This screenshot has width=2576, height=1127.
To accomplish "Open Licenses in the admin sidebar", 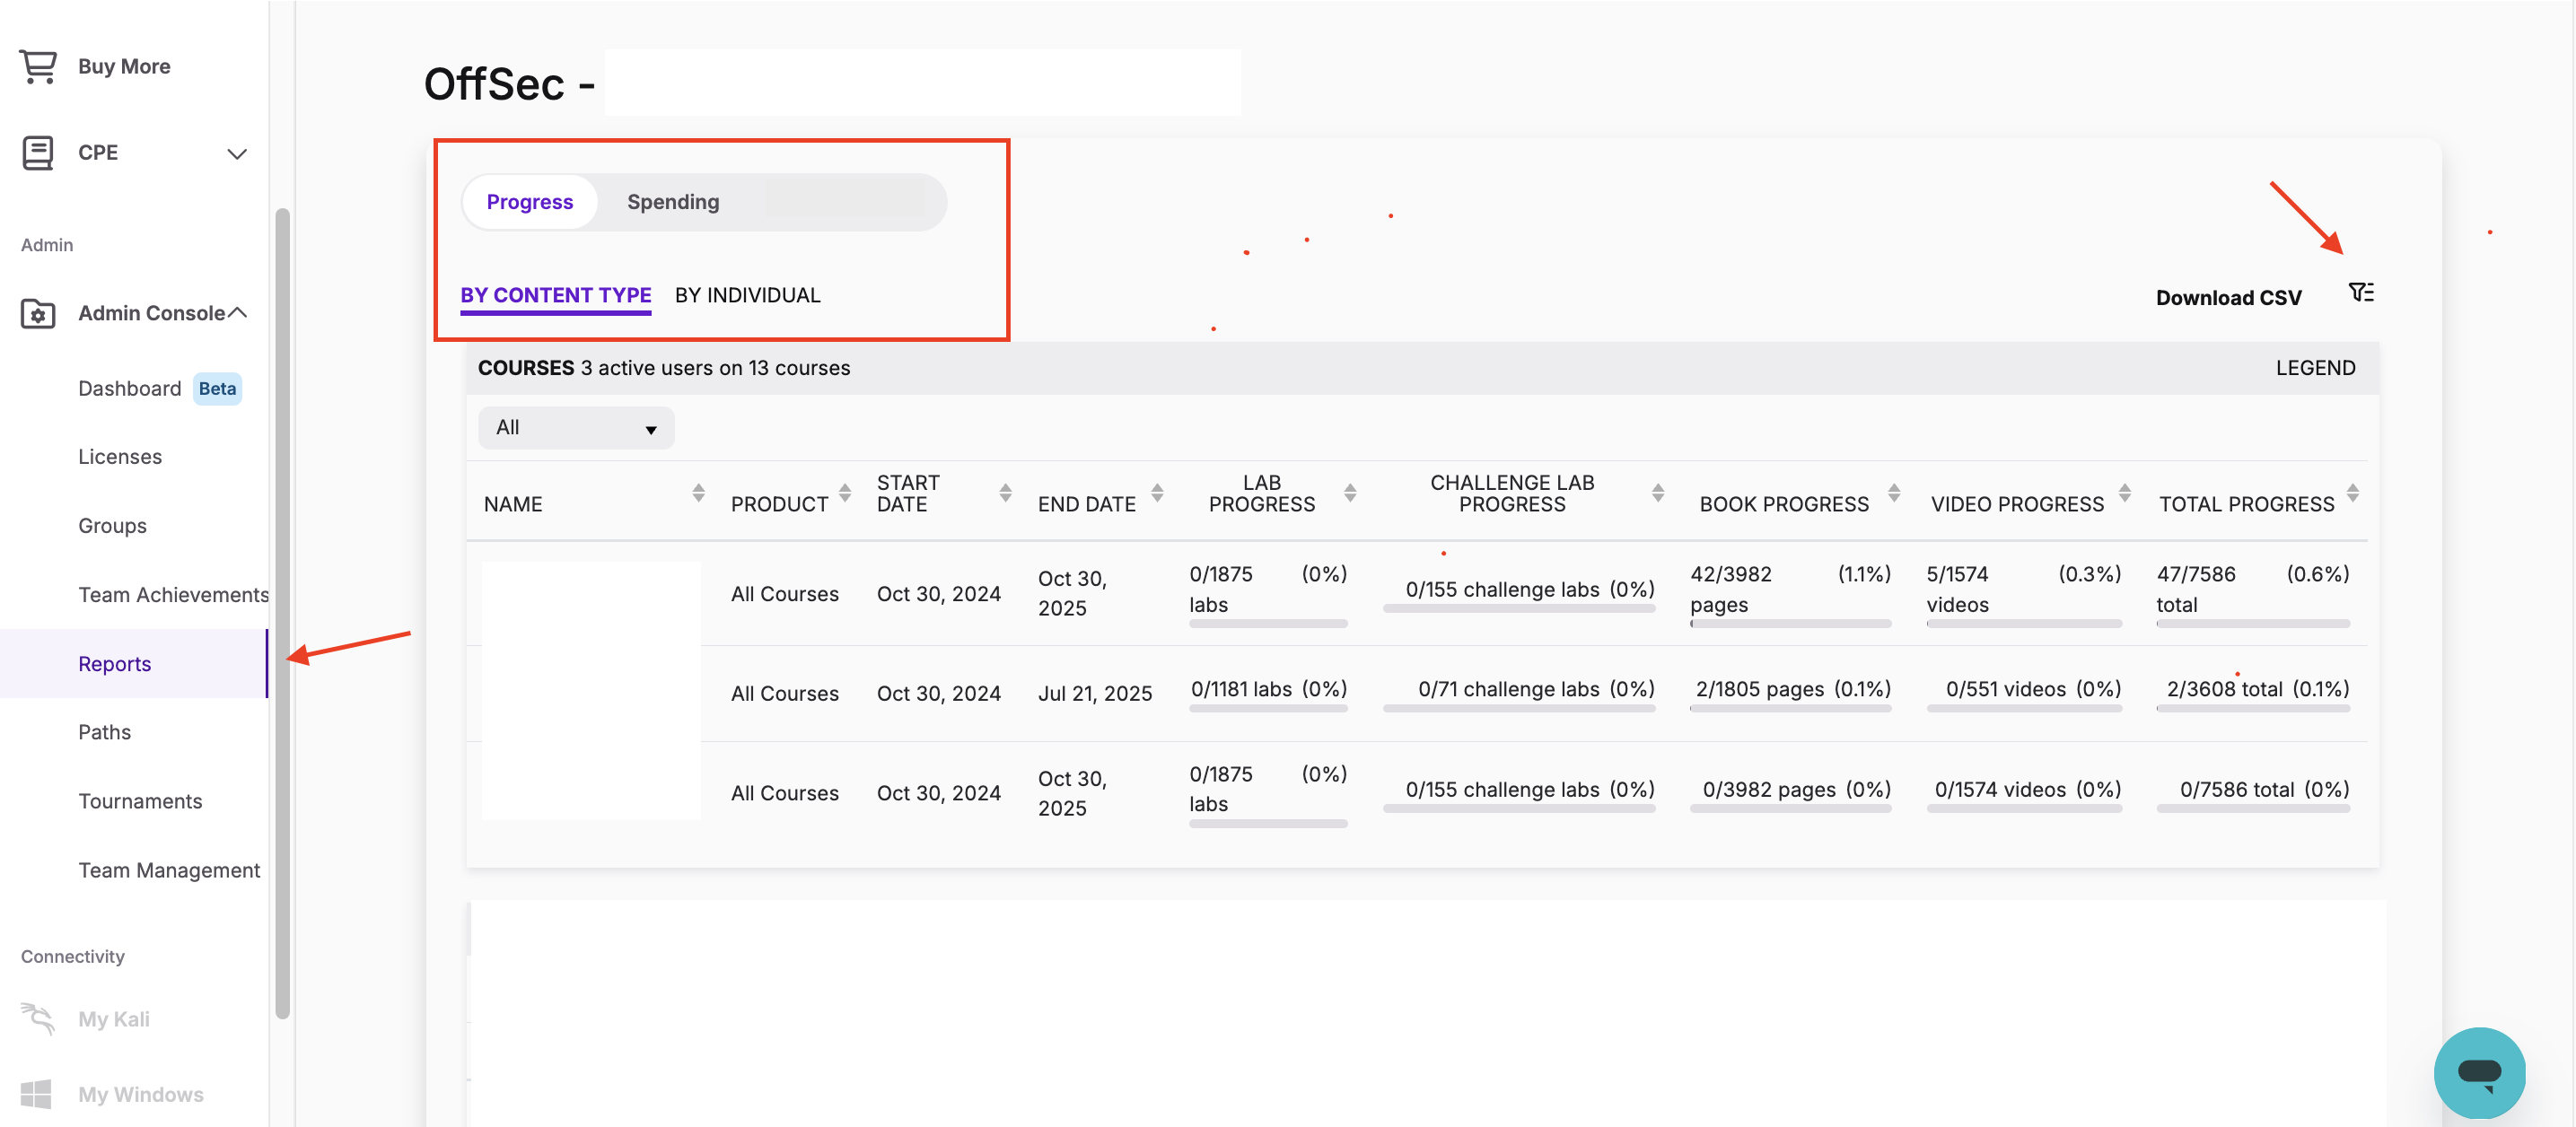I will 119,457.
